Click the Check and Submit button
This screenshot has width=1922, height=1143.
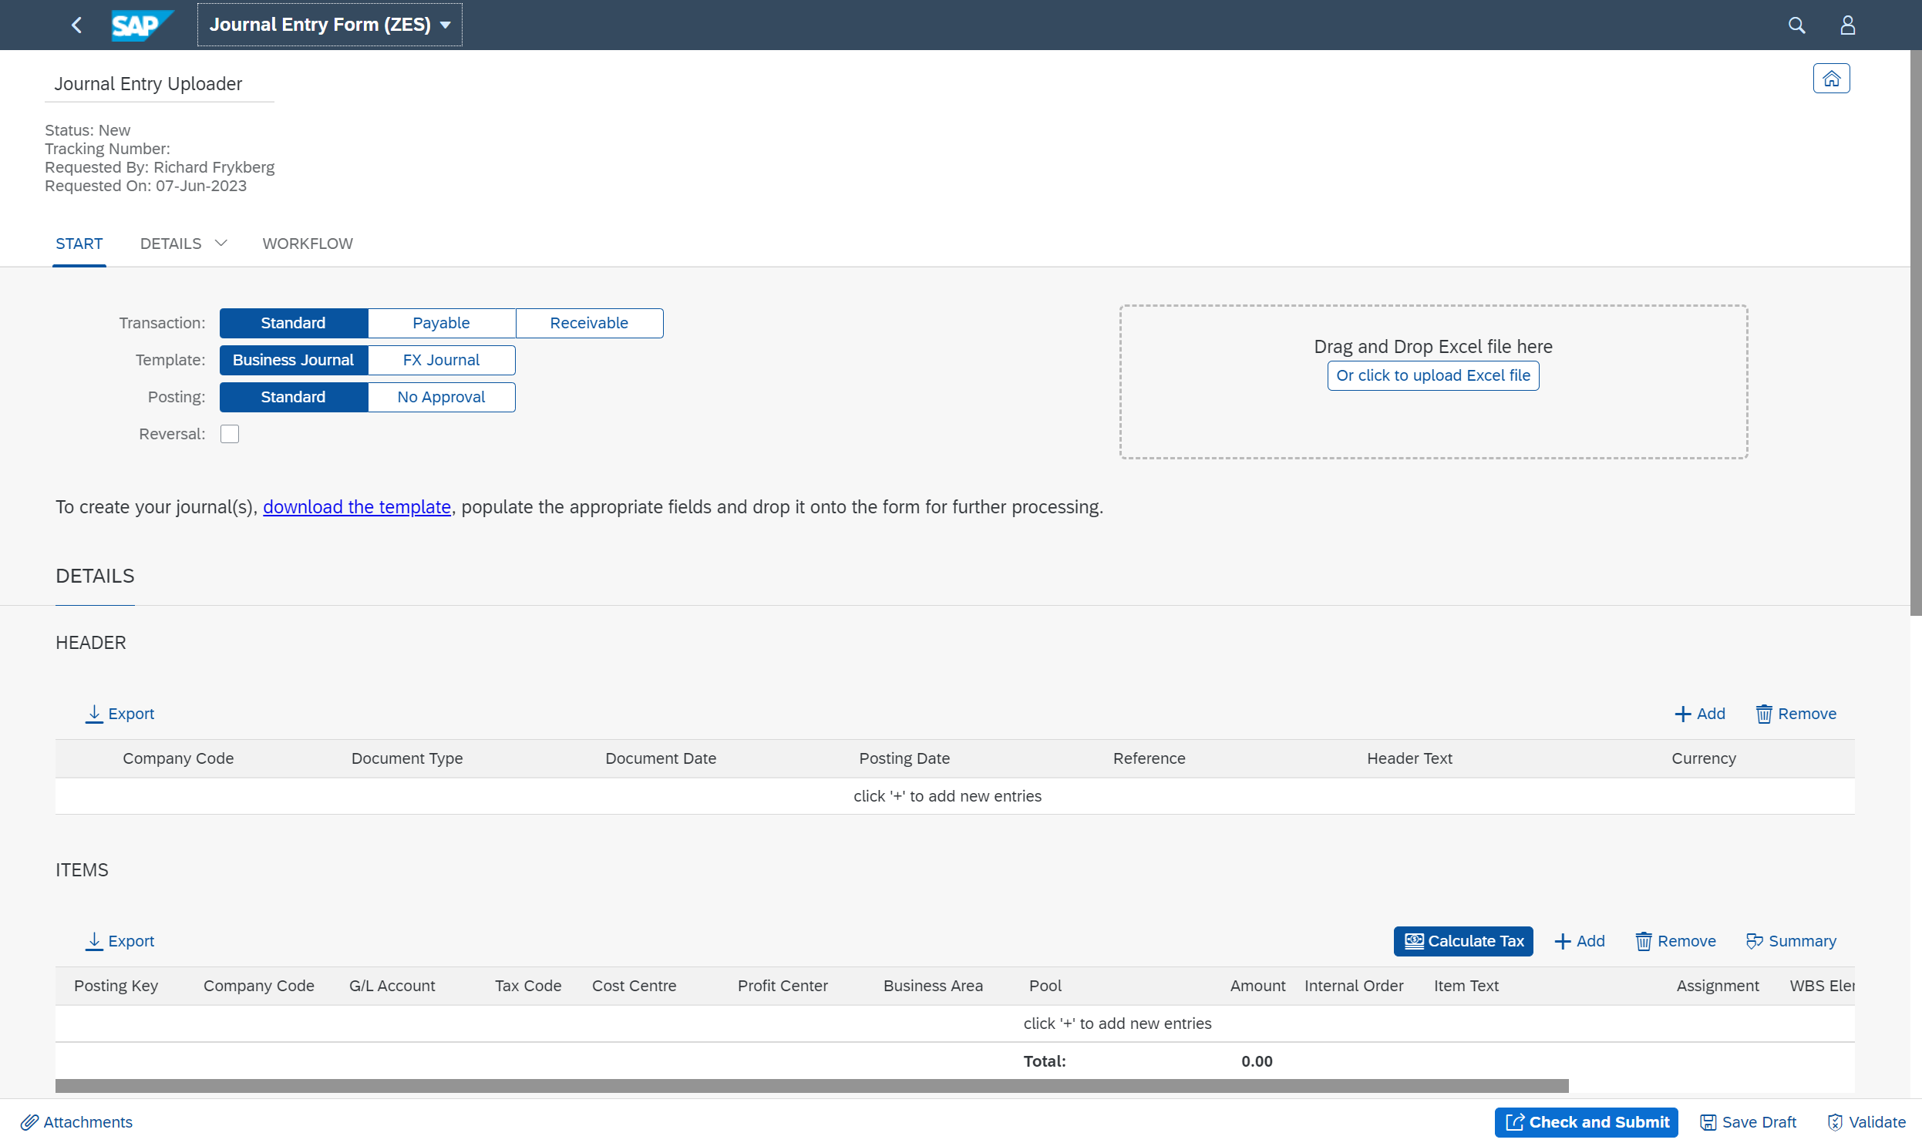pyautogui.click(x=1587, y=1122)
